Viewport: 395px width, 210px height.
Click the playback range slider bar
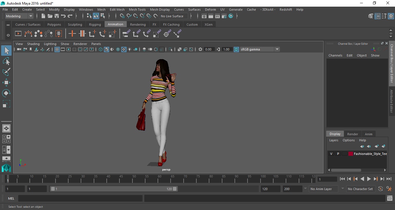[x=114, y=189]
